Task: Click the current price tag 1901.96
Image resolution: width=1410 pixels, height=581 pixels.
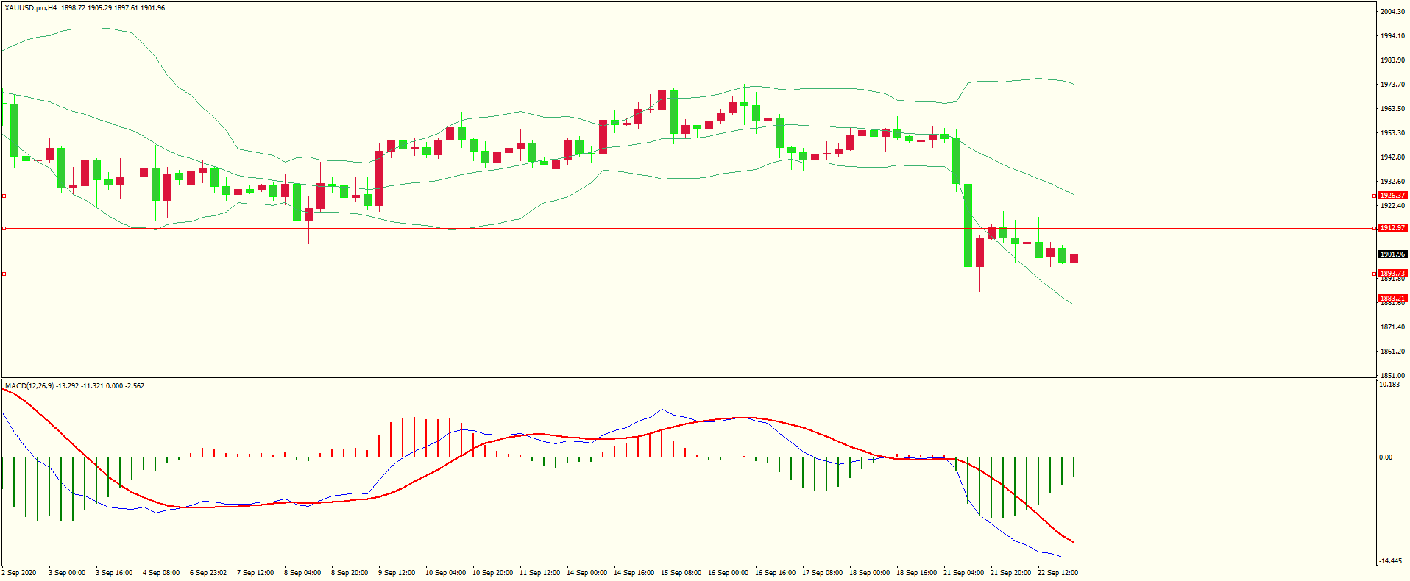Action: point(1392,254)
